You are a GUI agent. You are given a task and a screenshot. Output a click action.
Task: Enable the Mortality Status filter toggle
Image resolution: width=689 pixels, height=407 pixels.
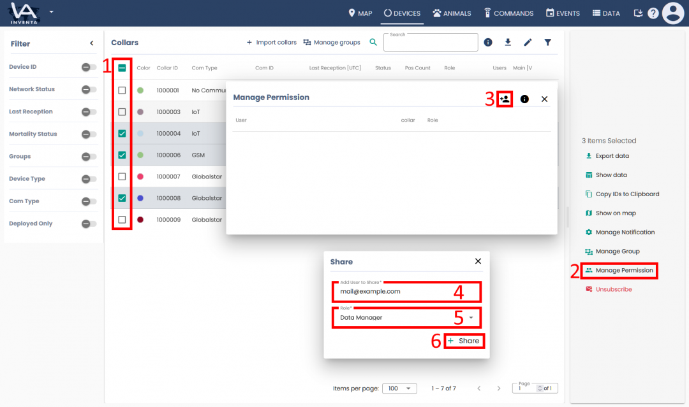click(x=89, y=134)
